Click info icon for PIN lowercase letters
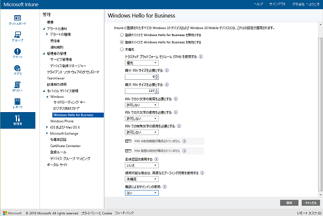 [176, 99]
